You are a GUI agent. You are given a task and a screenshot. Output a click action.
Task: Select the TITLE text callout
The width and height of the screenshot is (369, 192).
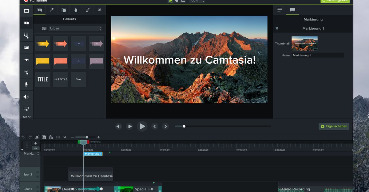coord(43,79)
